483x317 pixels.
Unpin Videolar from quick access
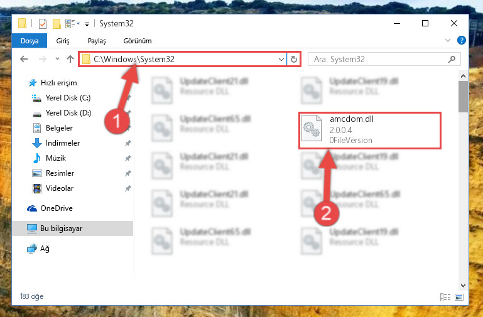128,188
